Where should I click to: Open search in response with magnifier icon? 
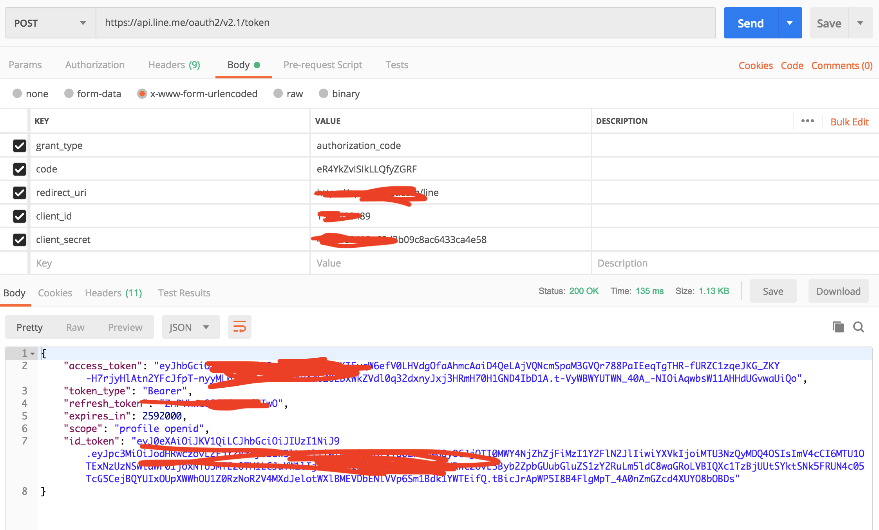858,327
